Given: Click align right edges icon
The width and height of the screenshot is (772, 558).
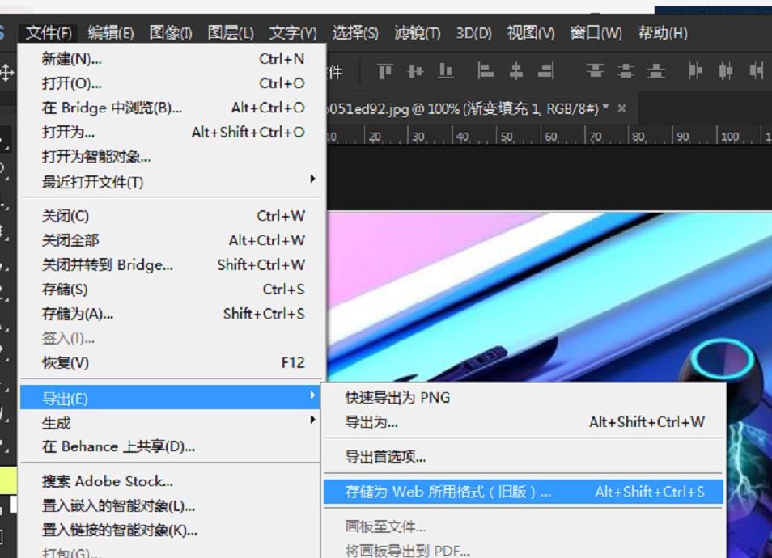Looking at the screenshot, I should tap(546, 71).
